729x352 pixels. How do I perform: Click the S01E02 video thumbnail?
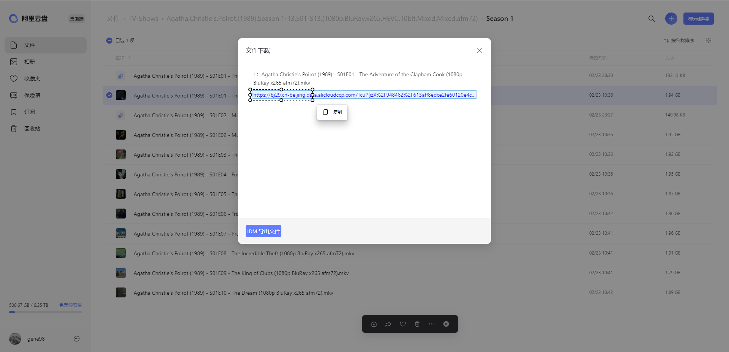[121, 135]
